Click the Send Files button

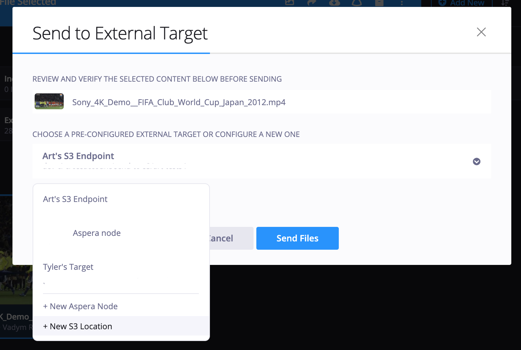tap(298, 238)
